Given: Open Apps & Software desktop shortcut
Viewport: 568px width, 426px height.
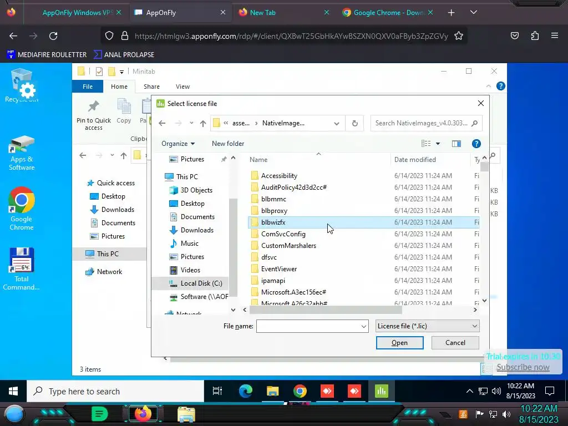Looking at the screenshot, I should tap(22, 153).
